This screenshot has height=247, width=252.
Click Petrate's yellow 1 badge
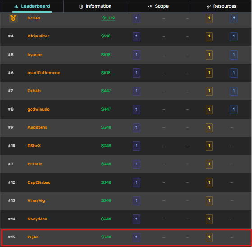pos(209,164)
